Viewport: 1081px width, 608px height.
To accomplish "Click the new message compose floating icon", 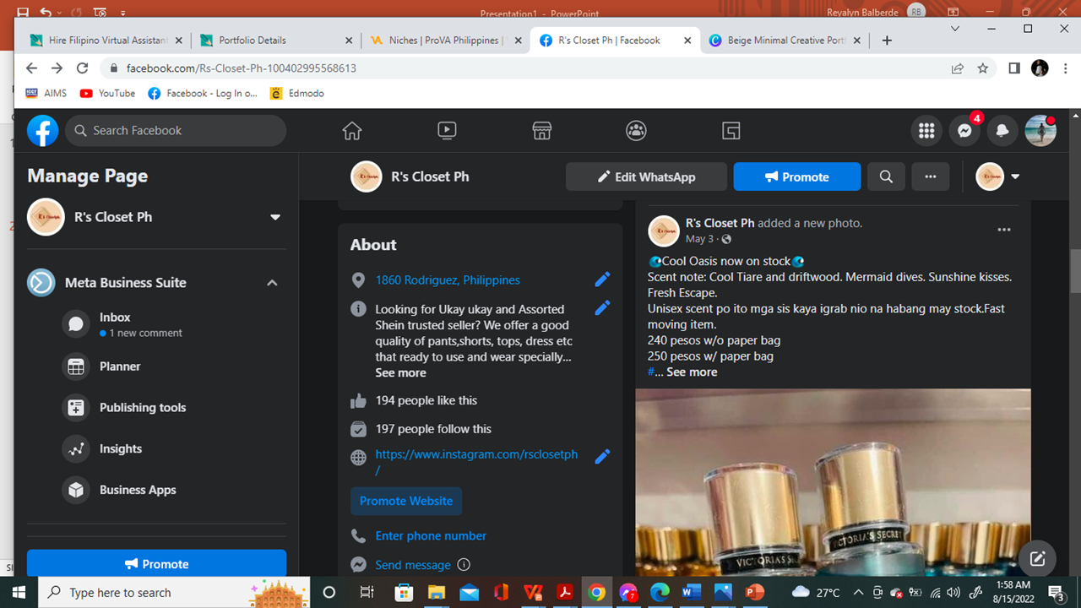I will point(1037,558).
